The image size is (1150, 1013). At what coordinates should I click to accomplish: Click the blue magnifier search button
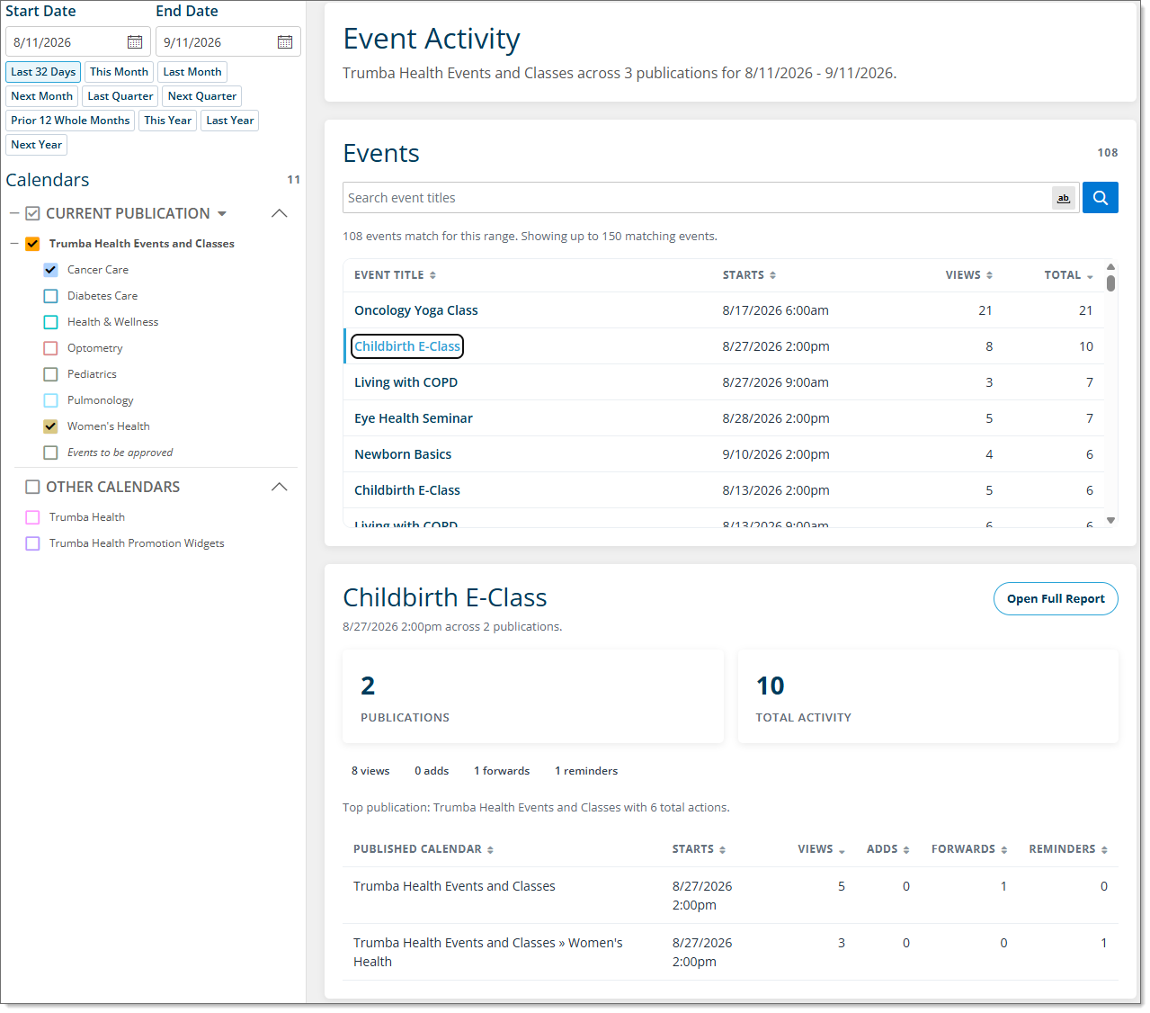pyautogui.click(x=1100, y=198)
